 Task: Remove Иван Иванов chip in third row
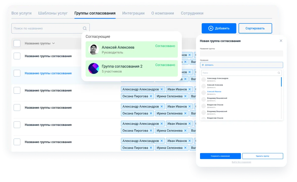[190, 89]
